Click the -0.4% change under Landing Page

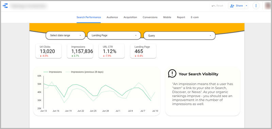click(139, 56)
